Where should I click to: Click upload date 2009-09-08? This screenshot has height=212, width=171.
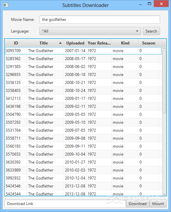pyautogui.click(x=75, y=138)
